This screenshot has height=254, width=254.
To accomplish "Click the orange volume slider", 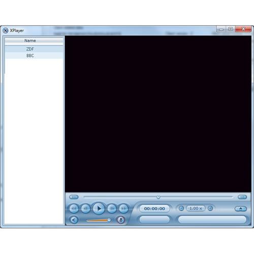I will click(x=99, y=220).
